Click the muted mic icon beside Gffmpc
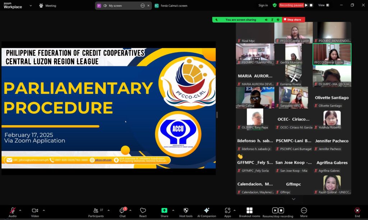This screenshot has width=368, height=220. (277, 192)
